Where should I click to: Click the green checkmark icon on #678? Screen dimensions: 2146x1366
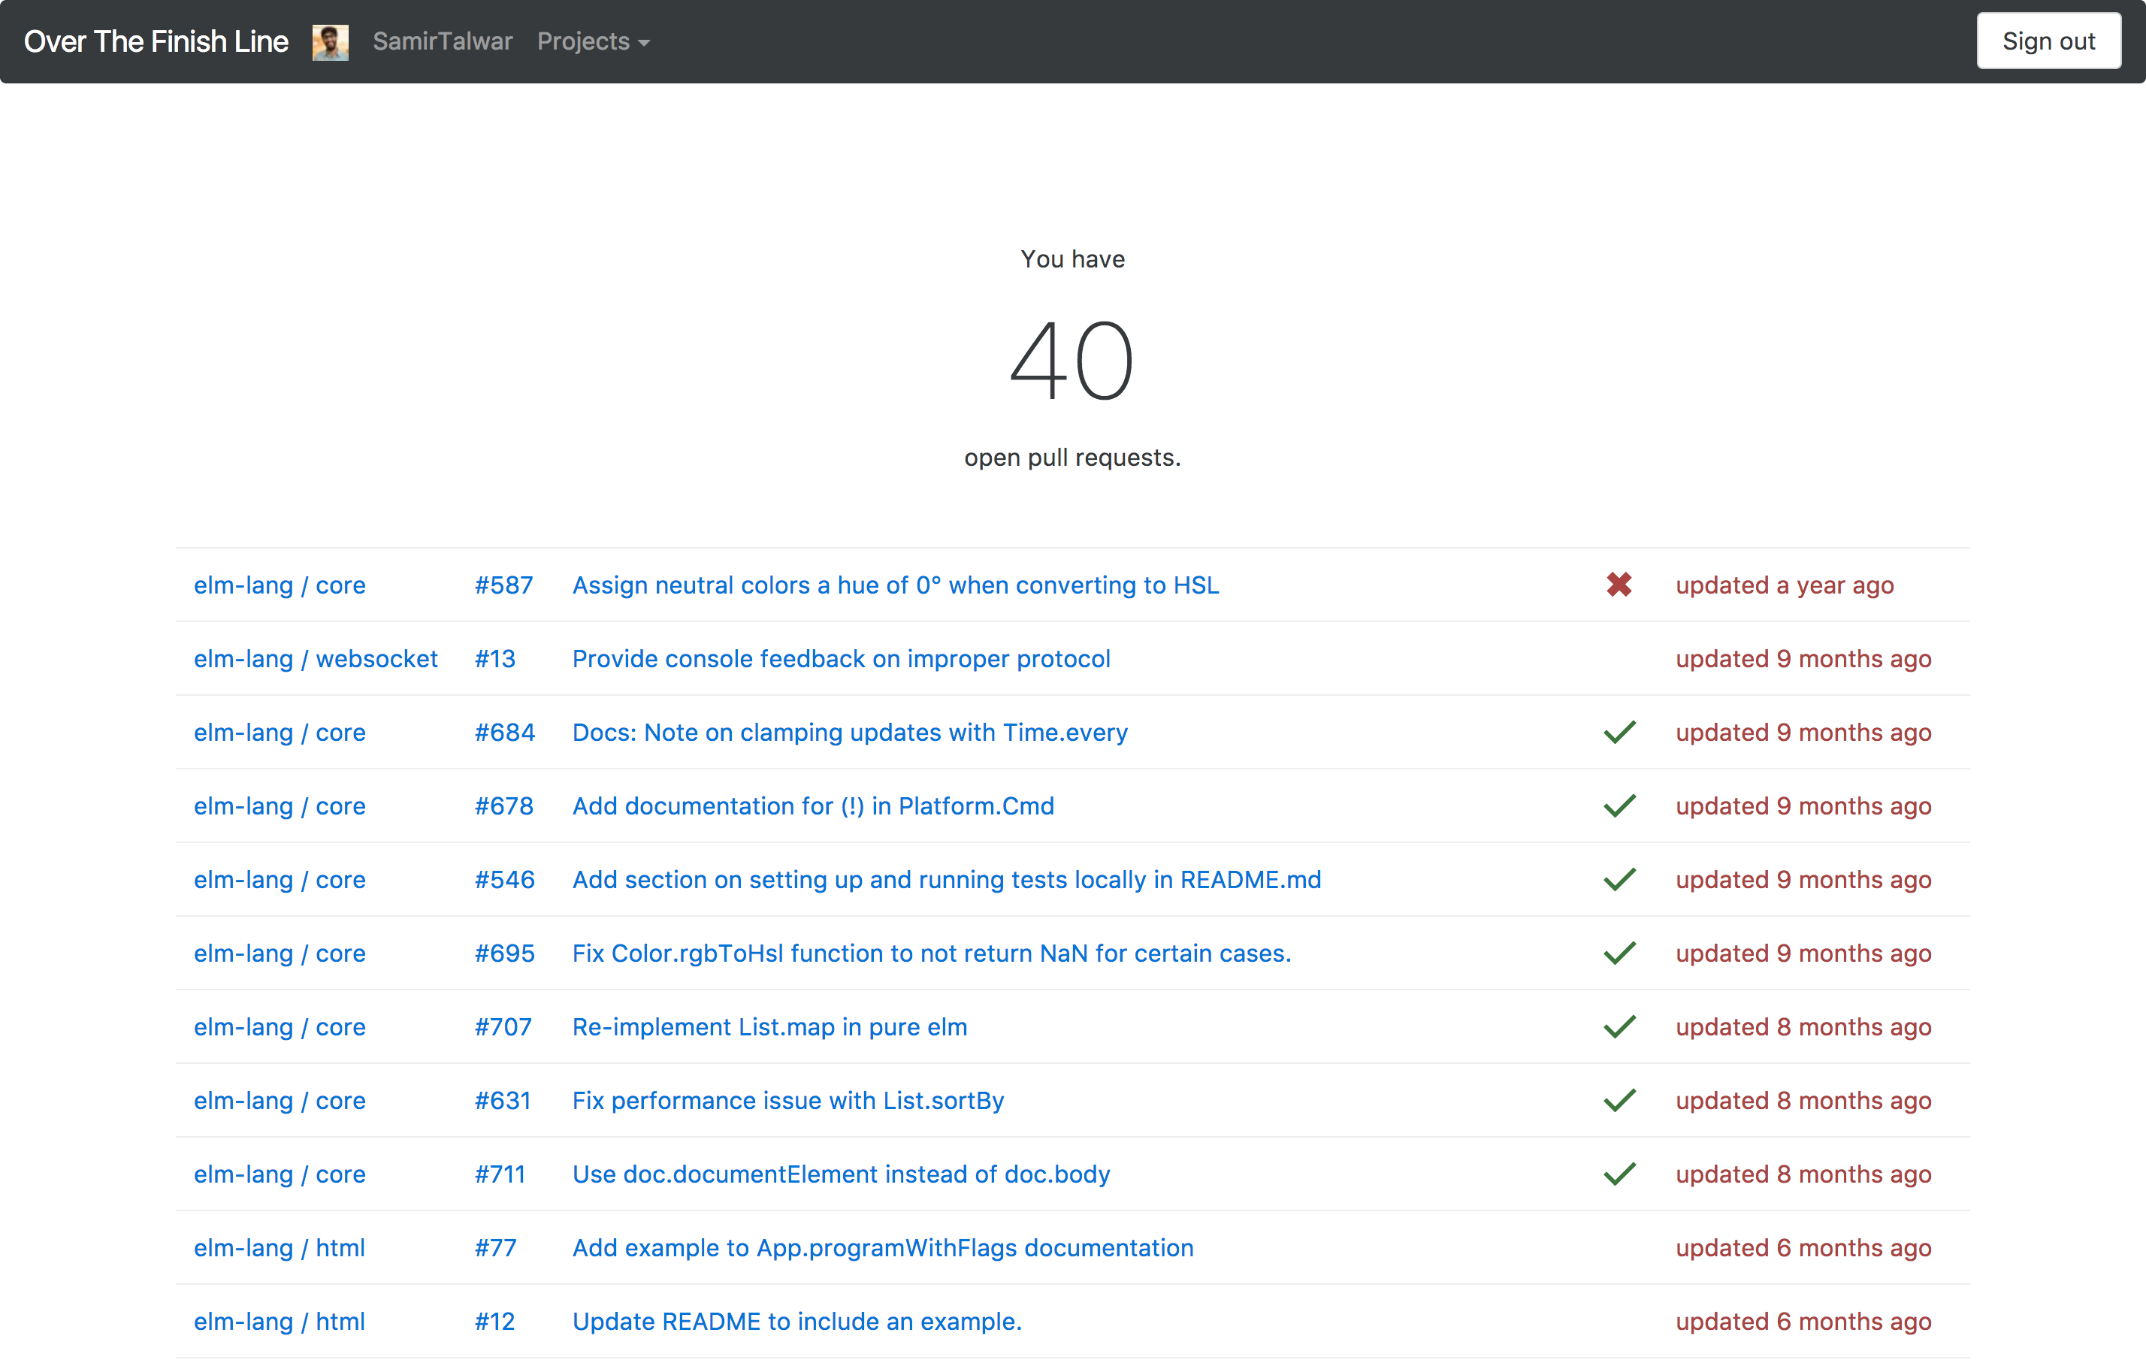1617,804
